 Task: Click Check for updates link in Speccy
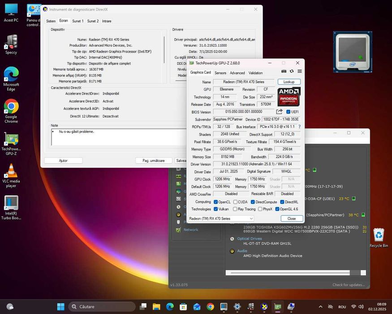[349, 285]
